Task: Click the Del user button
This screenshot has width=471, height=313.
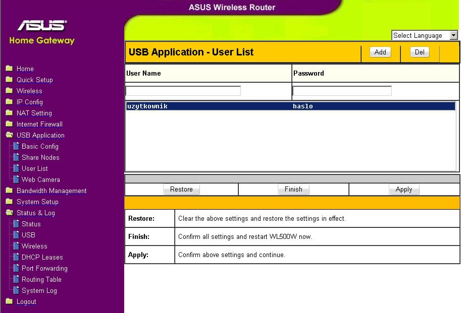Action: [x=420, y=52]
